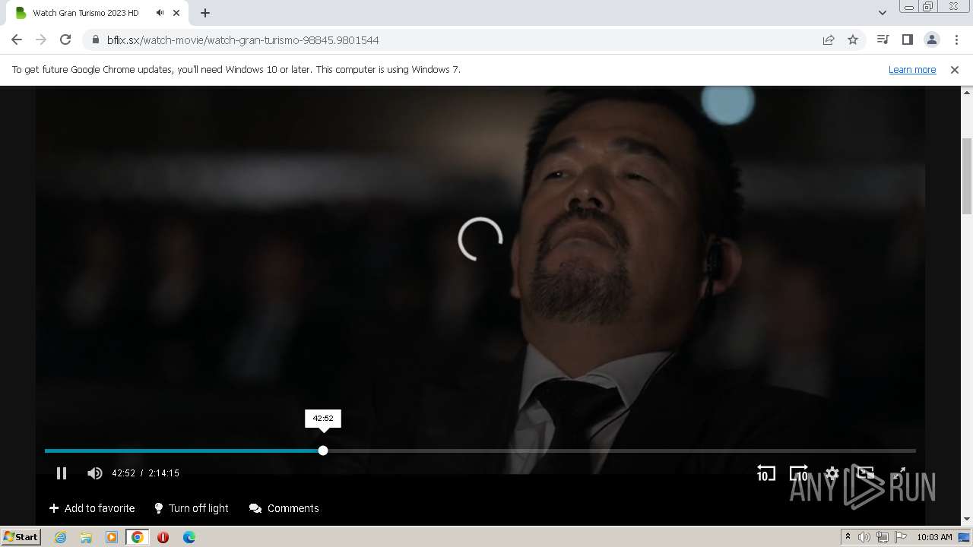Open Learn more link about updates
The height and width of the screenshot is (547, 973).
(x=912, y=69)
